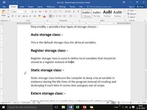Apply Superscript formatting
Image resolution: width=147 pixels, height=110 pixels.
click(30, 16)
